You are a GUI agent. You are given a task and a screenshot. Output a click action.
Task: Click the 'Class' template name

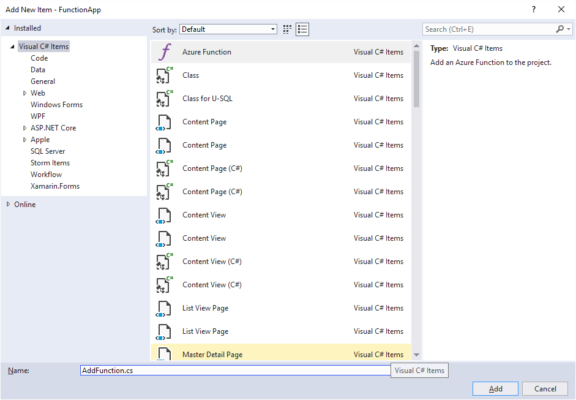(190, 75)
